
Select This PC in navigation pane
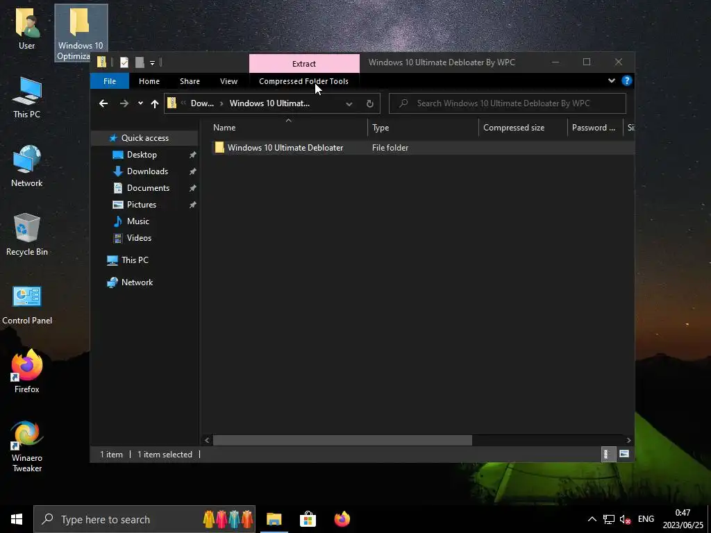tap(135, 260)
